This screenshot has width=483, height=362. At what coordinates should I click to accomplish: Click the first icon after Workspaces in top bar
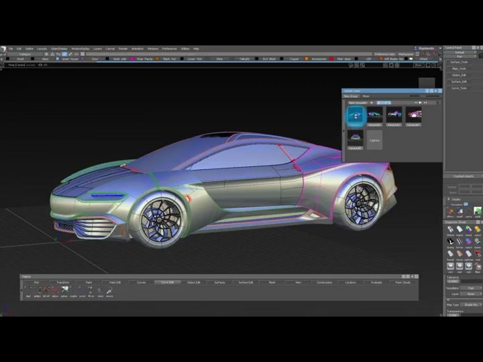[417, 54]
